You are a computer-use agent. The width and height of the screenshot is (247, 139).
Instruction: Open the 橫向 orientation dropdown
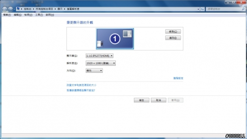(x=94, y=70)
